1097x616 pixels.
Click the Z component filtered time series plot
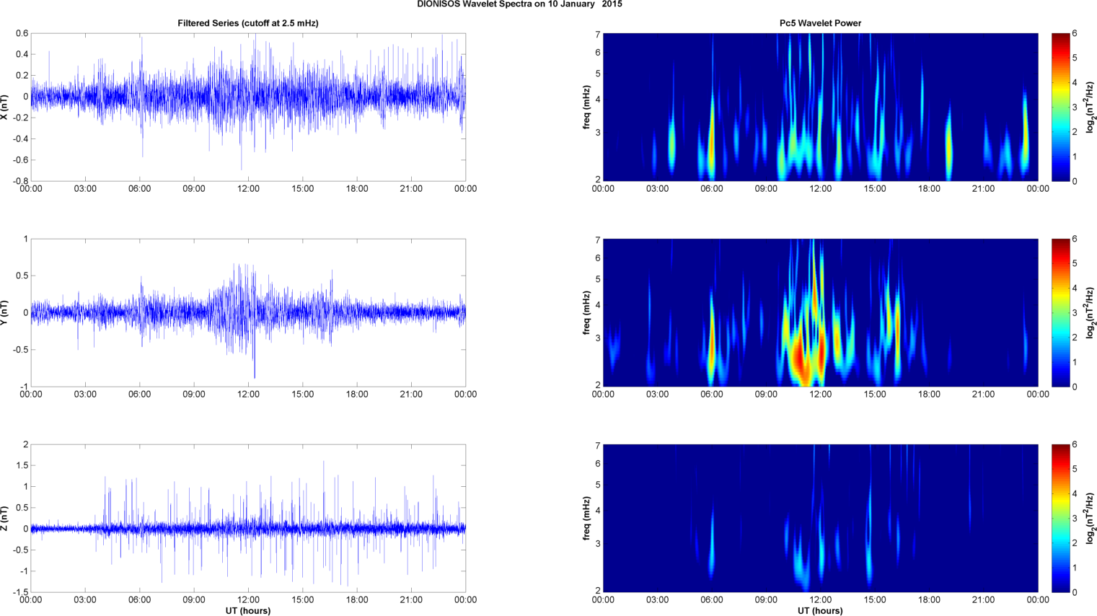(248, 518)
